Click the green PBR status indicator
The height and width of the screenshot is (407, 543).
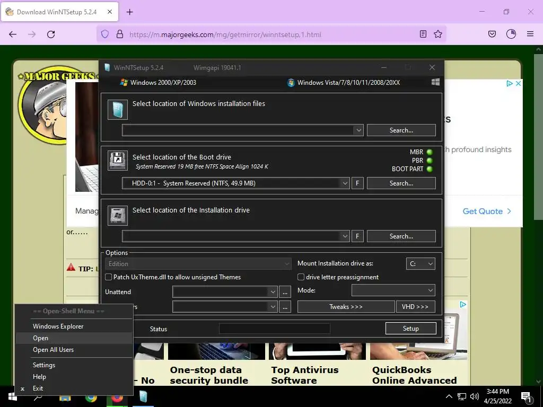pos(430,161)
